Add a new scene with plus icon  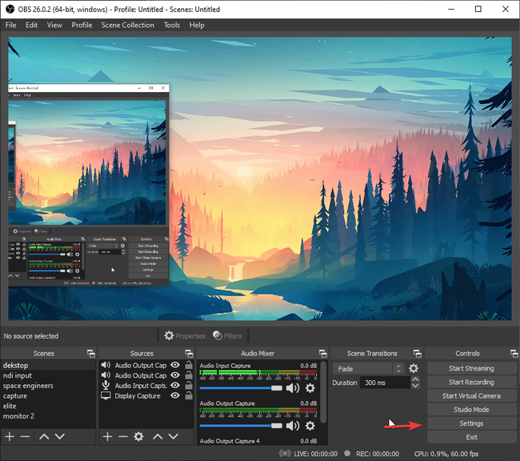(10, 436)
